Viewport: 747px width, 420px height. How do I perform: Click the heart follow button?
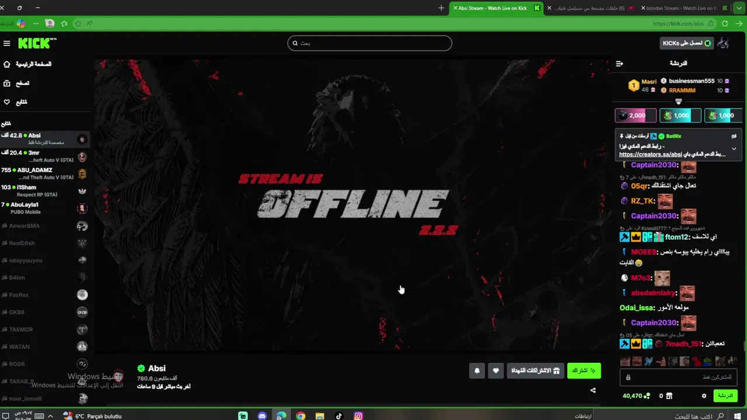click(x=495, y=370)
